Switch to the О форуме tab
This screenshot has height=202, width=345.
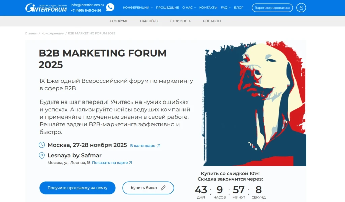coord(119,21)
